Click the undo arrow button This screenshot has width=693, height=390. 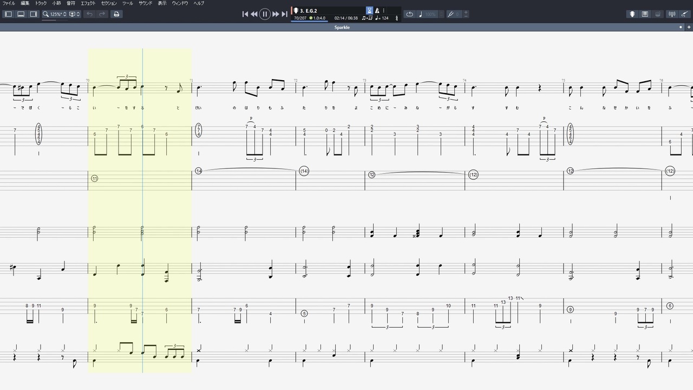click(x=89, y=14)
